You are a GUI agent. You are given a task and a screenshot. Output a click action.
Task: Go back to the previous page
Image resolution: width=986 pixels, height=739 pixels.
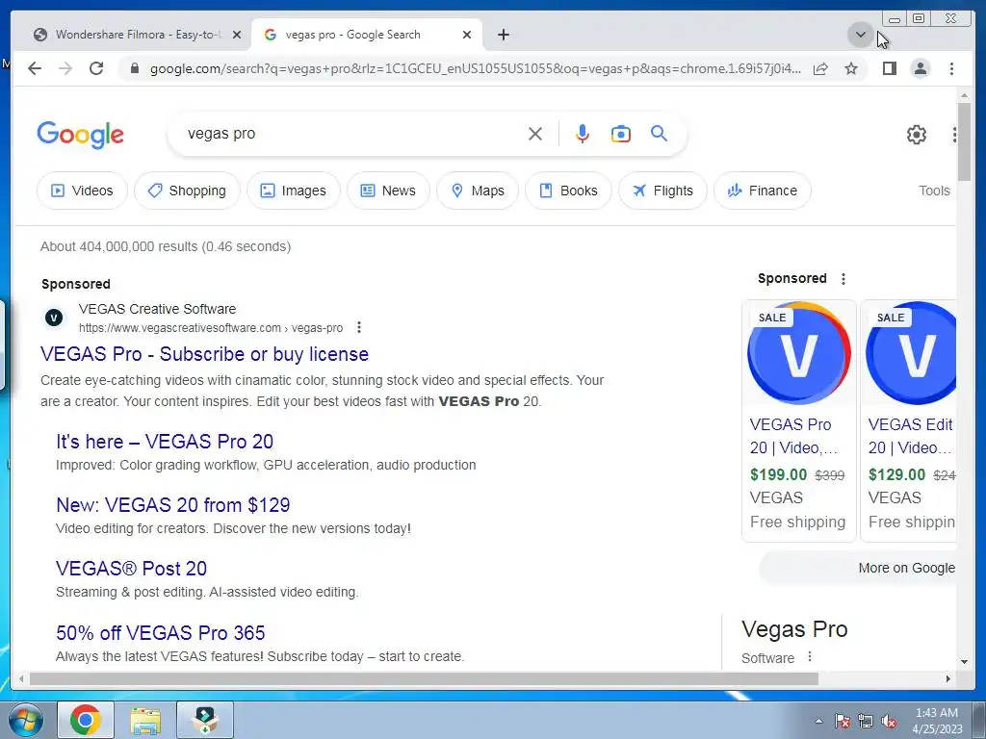coord(35,68)
